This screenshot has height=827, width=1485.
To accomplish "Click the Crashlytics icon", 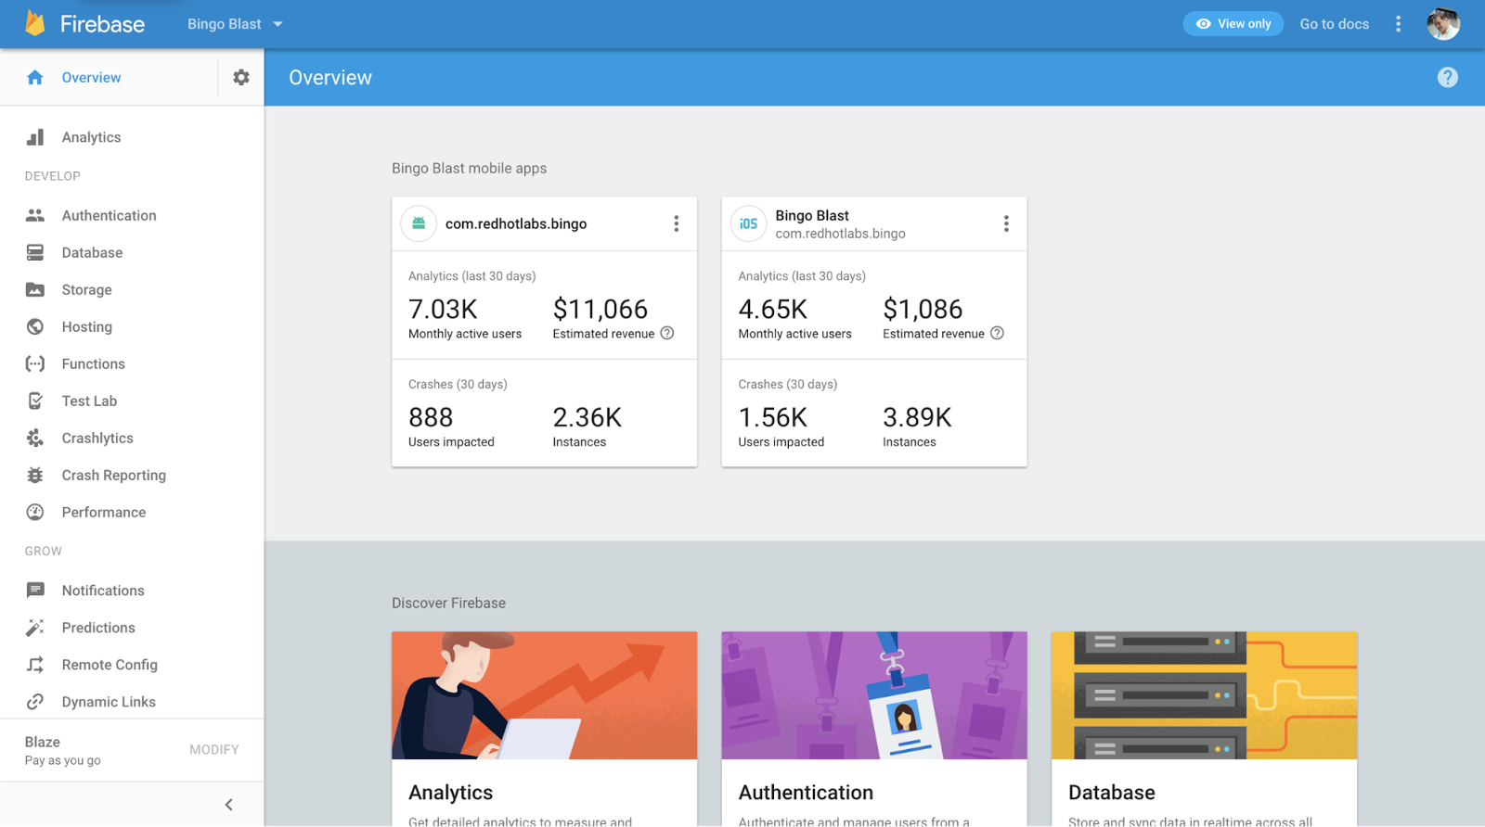I will click(35, 438).
